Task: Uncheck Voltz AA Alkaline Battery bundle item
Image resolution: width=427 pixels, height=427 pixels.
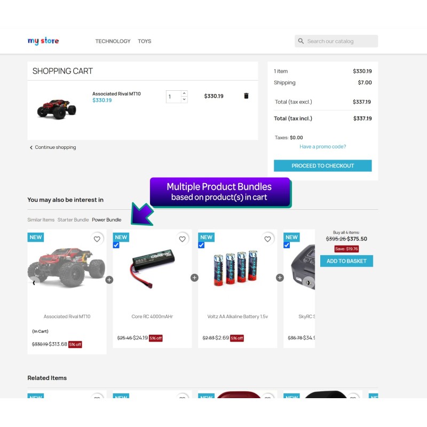Action: click(x=201, y=245)
